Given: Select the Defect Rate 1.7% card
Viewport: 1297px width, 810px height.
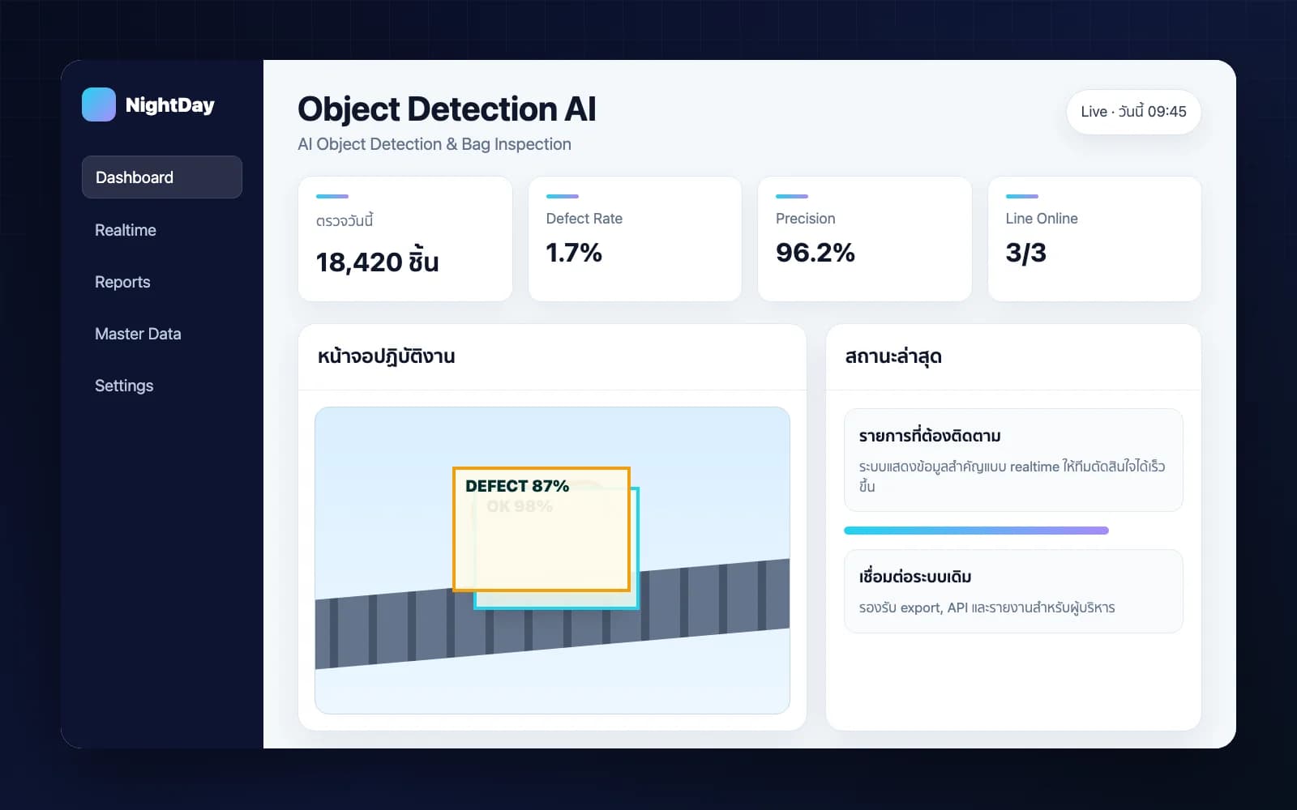Looking at the screenshot, I should coord(635,239).
